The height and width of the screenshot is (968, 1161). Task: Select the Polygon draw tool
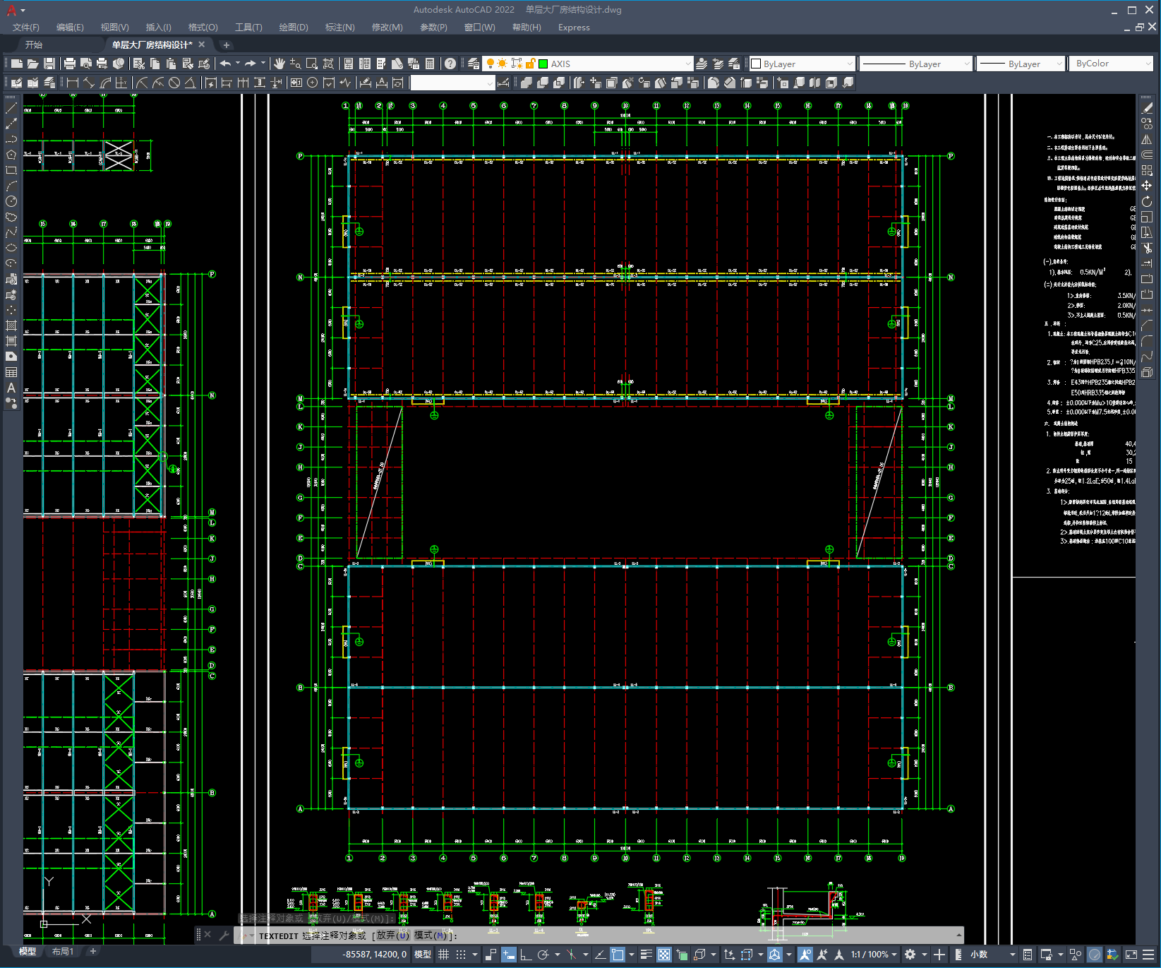[x=11, y=155]
